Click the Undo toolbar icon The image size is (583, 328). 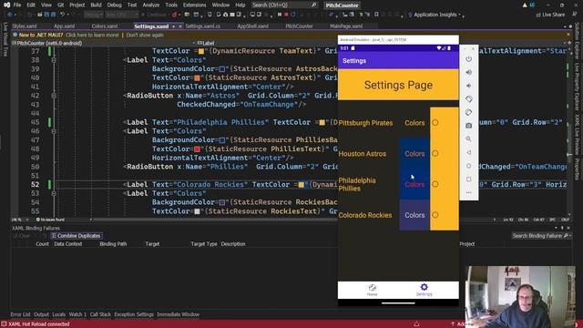tap(63, 15)
